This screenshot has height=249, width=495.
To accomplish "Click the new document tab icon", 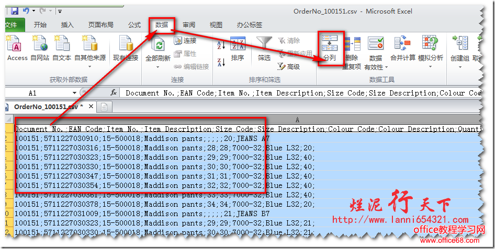I will pyautogui.click(x=104, y=108).
